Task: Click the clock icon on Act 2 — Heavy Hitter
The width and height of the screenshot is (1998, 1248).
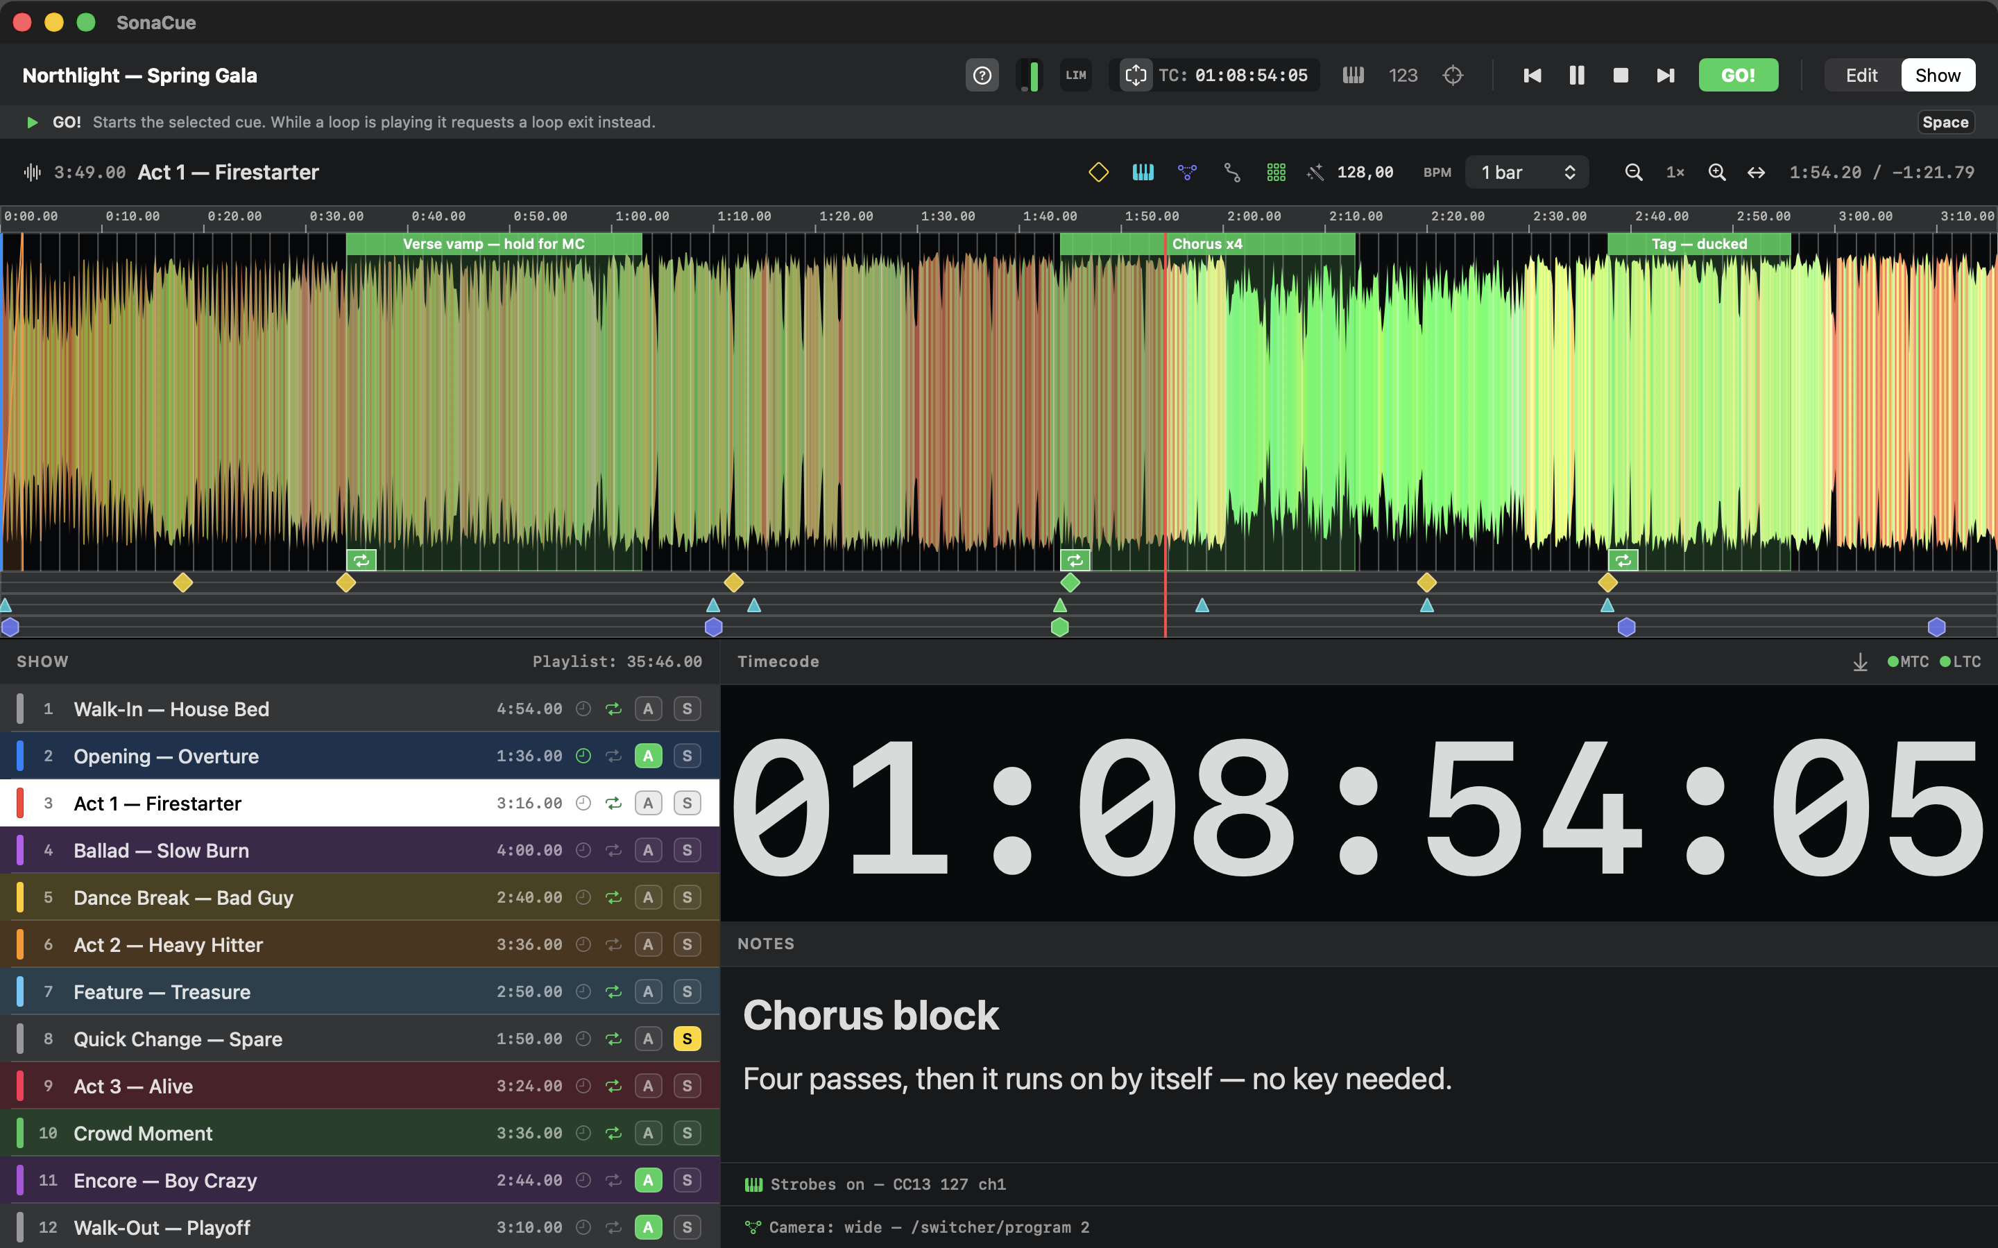Action: [x=583, y=944]
